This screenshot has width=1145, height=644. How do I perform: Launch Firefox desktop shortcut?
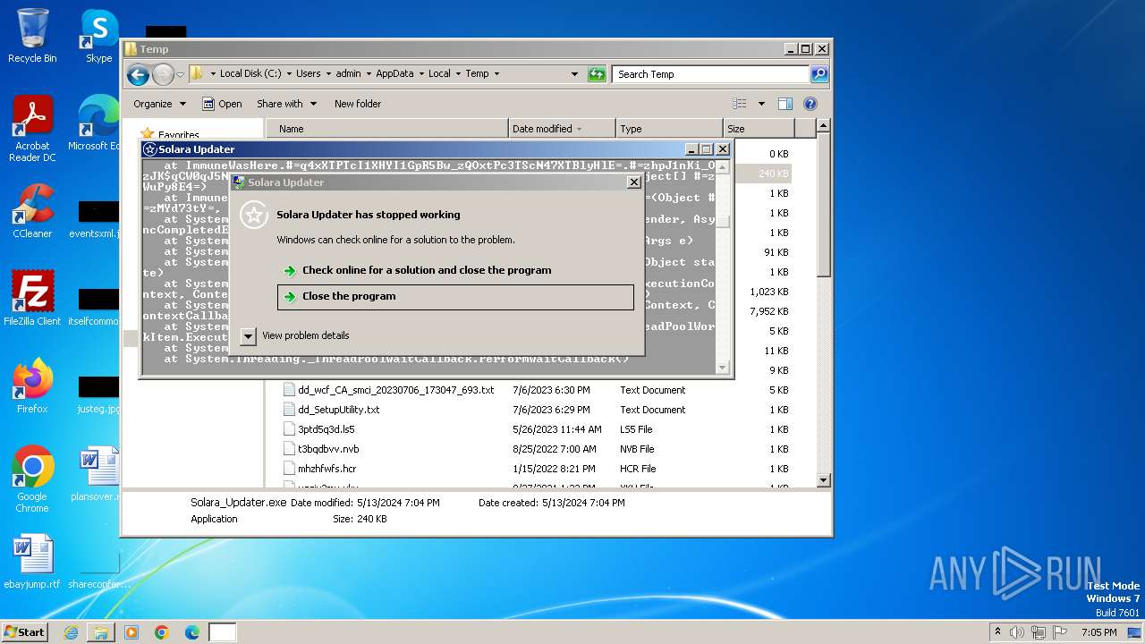[32, 386]
